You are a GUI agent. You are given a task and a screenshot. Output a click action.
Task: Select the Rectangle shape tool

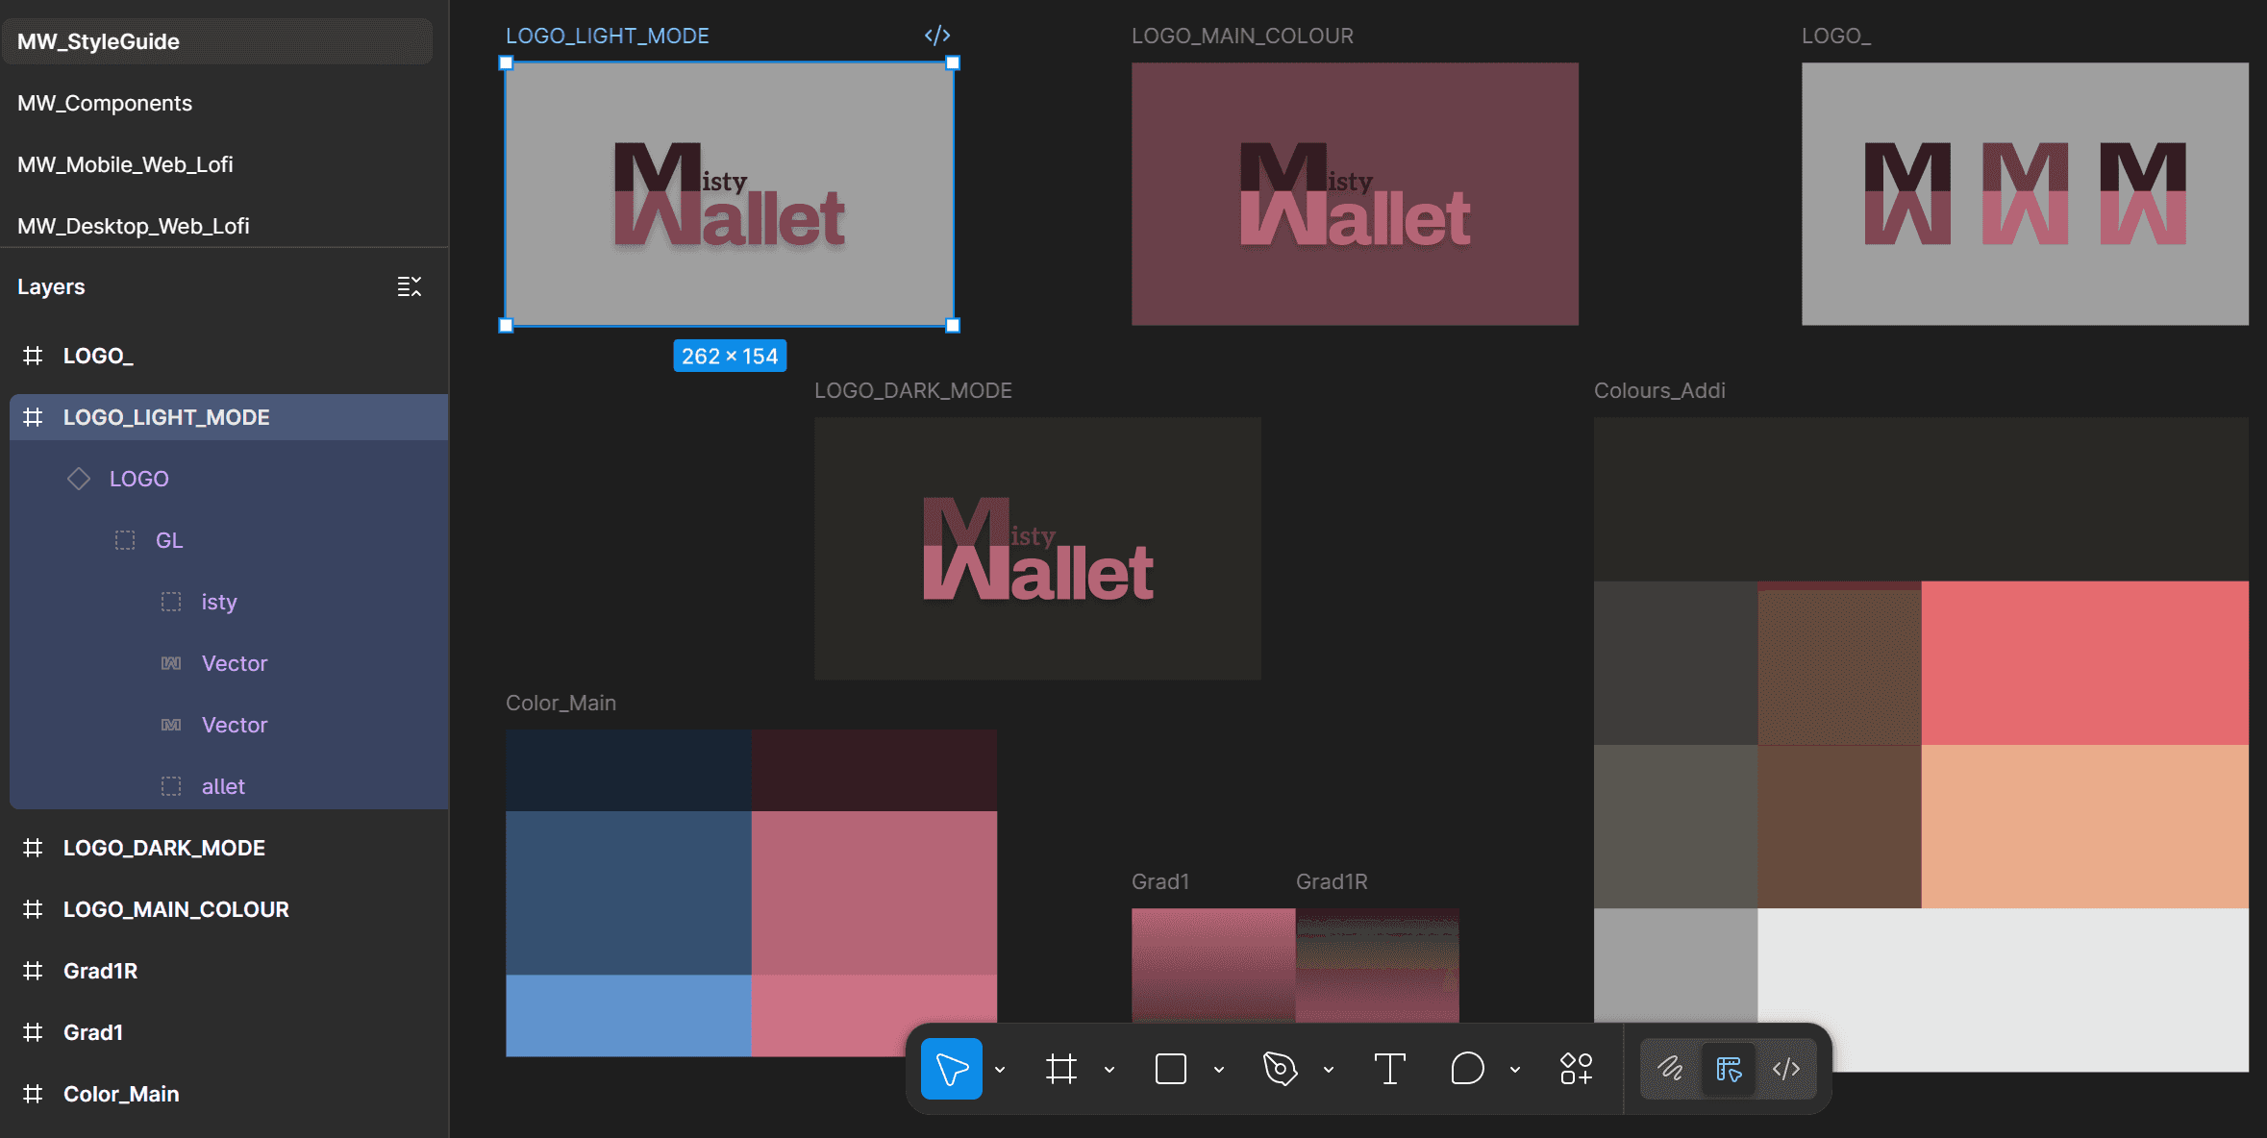click(x=1170, y=1069)
